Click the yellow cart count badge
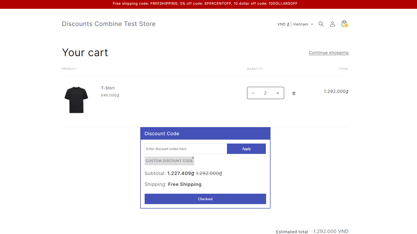 [346, 26]
